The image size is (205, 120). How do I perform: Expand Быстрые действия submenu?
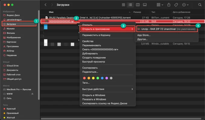[107, 89]
